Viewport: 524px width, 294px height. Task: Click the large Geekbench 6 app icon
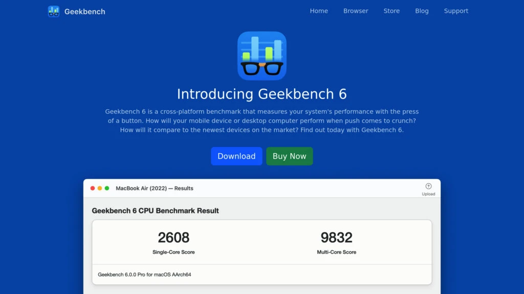pyautogui.click(x=262, y=56)
